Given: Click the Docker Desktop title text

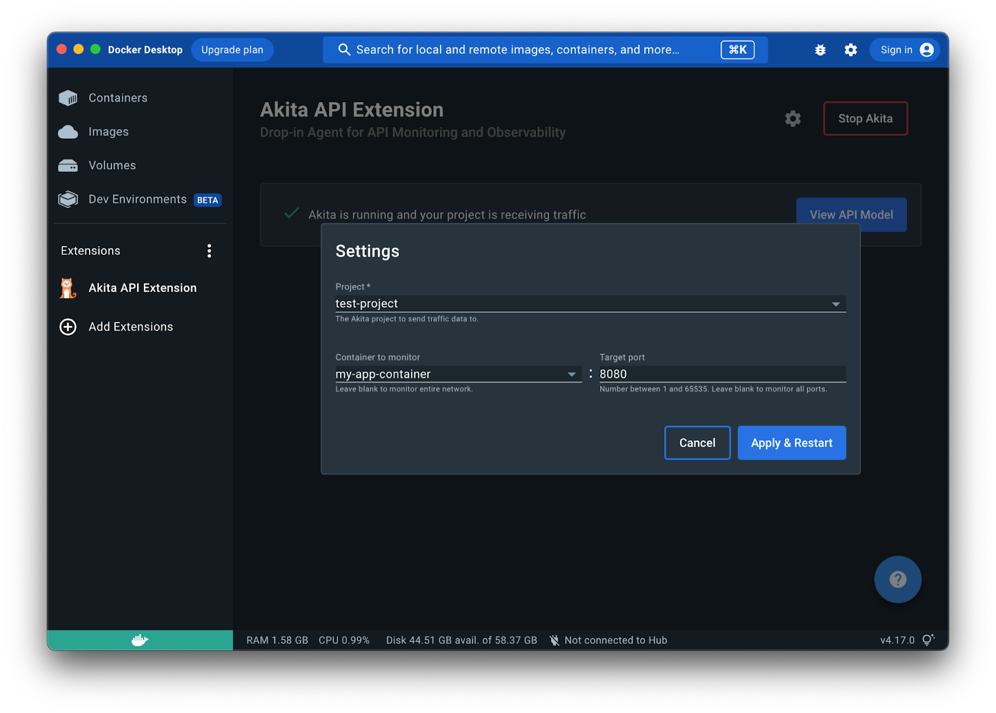Looking at the screenshot, I should [x=145, y=50].
